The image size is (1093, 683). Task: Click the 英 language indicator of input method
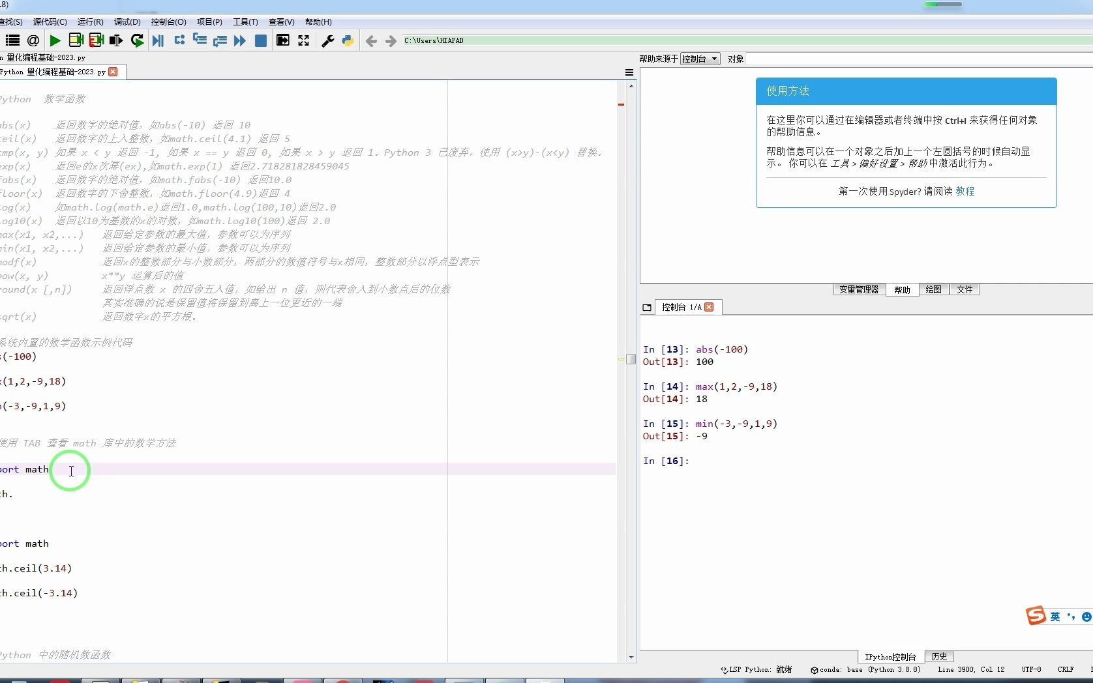pos(1055,617)
